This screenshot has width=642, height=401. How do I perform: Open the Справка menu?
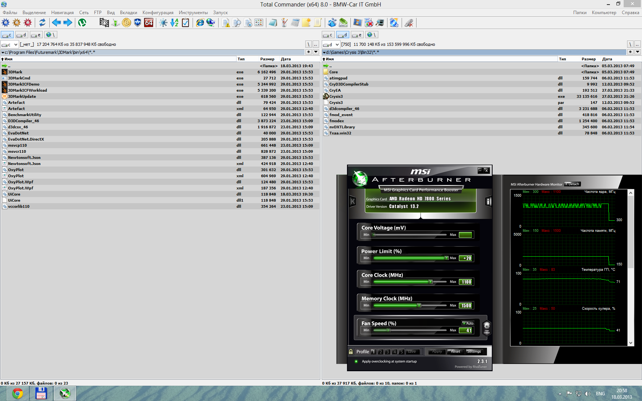(631, 13)
